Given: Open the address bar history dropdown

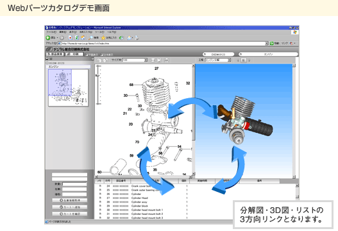Looking at the screenshot, I should coord(267,44).
